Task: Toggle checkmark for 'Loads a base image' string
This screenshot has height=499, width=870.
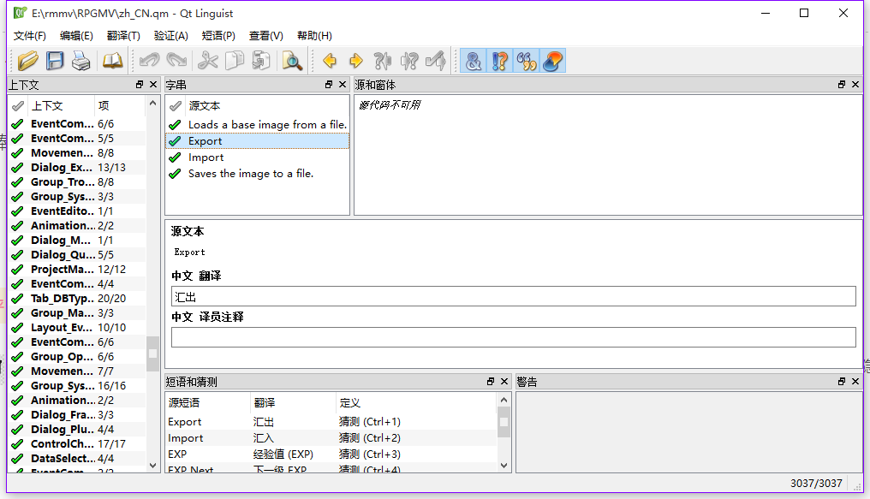Action: coord(176,125)
